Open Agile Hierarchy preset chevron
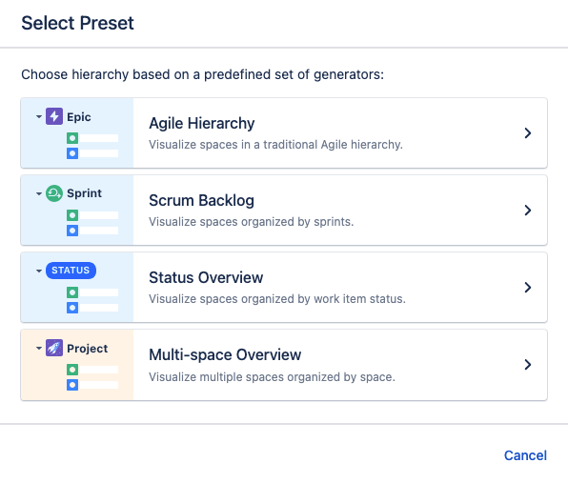Screen dimensions: 568x483 (528, 133)
